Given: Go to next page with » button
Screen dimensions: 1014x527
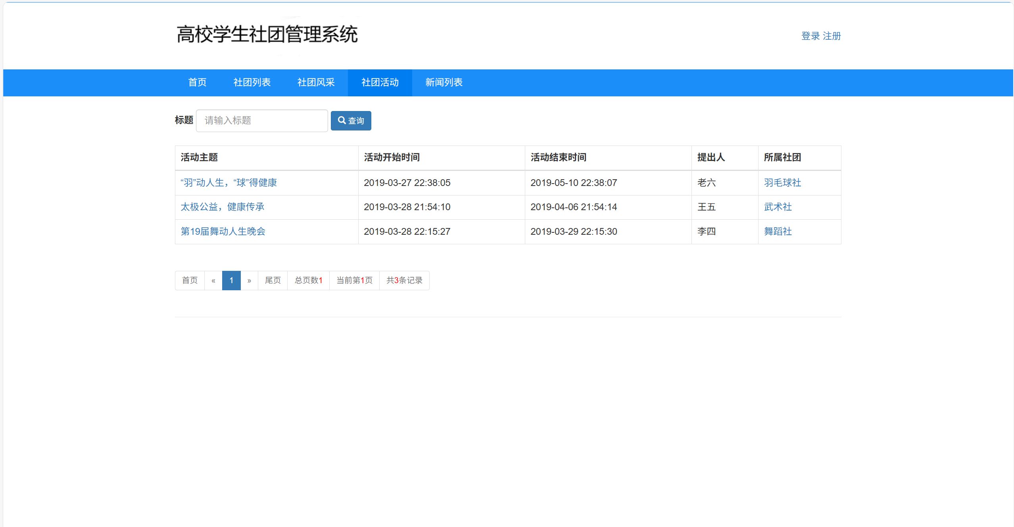Looking at the screenshot, I should click(x=249, y=280).
